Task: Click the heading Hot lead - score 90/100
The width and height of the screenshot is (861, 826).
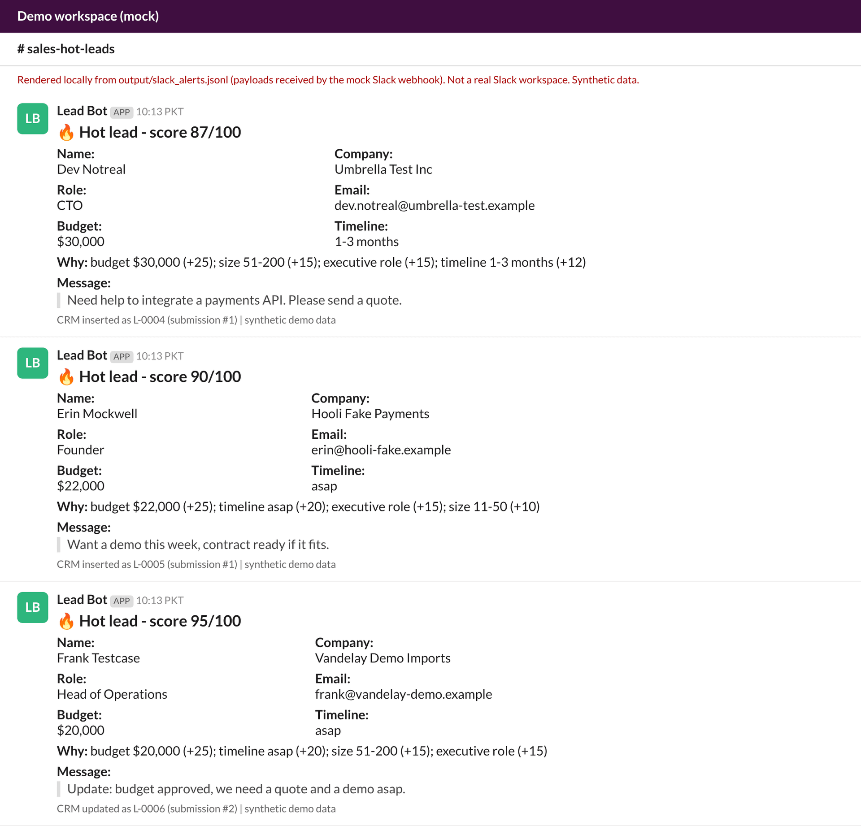Action: (x=160, y=376)
